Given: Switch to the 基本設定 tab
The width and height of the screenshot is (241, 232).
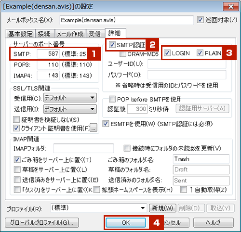Looking at the screenshot, I should click(x=20, y=34).
